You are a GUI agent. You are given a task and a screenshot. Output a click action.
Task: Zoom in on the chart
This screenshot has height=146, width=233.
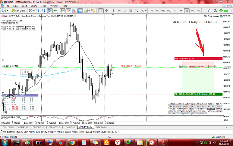pos(38,10)
